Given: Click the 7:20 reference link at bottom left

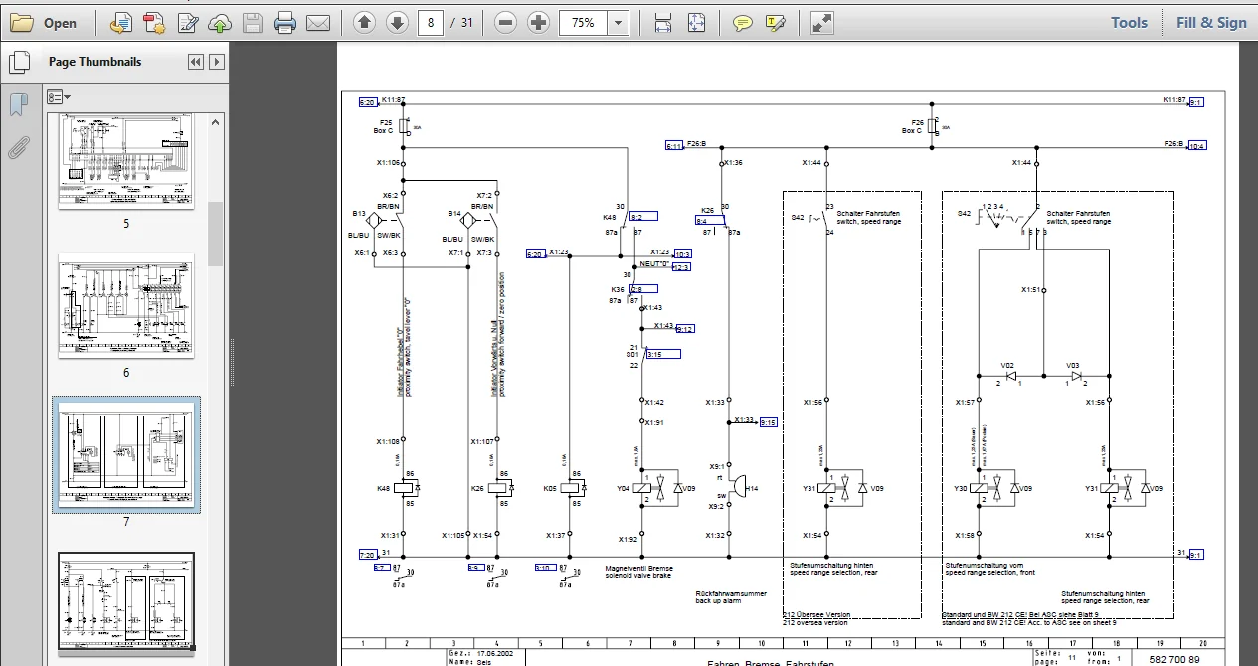Looking at the screenshot, I should pyautogui.click(x=367, y=554).
